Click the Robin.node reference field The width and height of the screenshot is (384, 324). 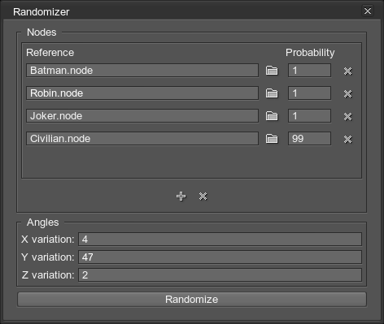click(x=142, y=93)
